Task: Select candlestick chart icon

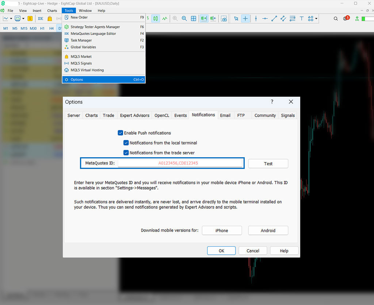Action: pyautogui.click(x=156, y=19)
